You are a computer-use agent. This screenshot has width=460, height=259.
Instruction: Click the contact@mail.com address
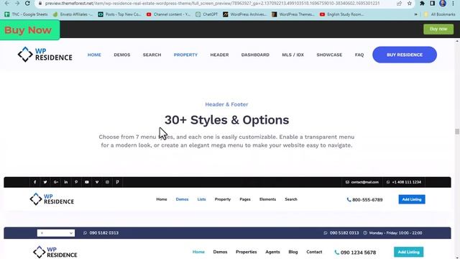tap(364, 182)
